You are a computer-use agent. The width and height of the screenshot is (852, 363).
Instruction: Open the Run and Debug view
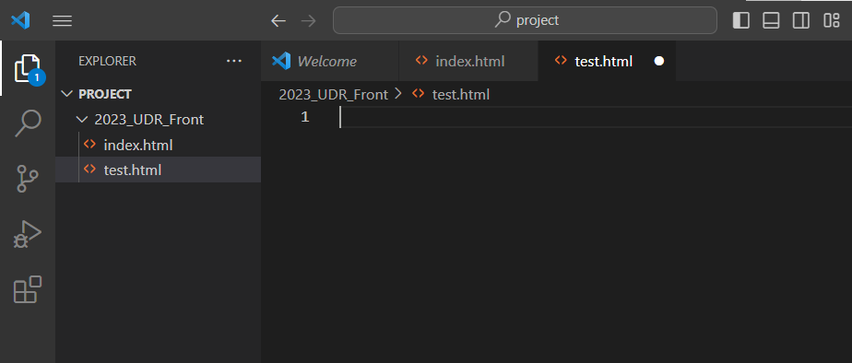click(x=28, y=234)
